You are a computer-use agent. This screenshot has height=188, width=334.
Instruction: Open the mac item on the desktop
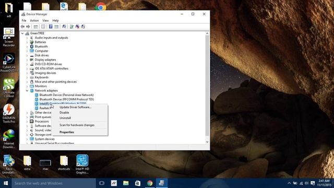tap(45, 164)
